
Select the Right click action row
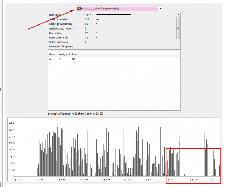[112, 15]
